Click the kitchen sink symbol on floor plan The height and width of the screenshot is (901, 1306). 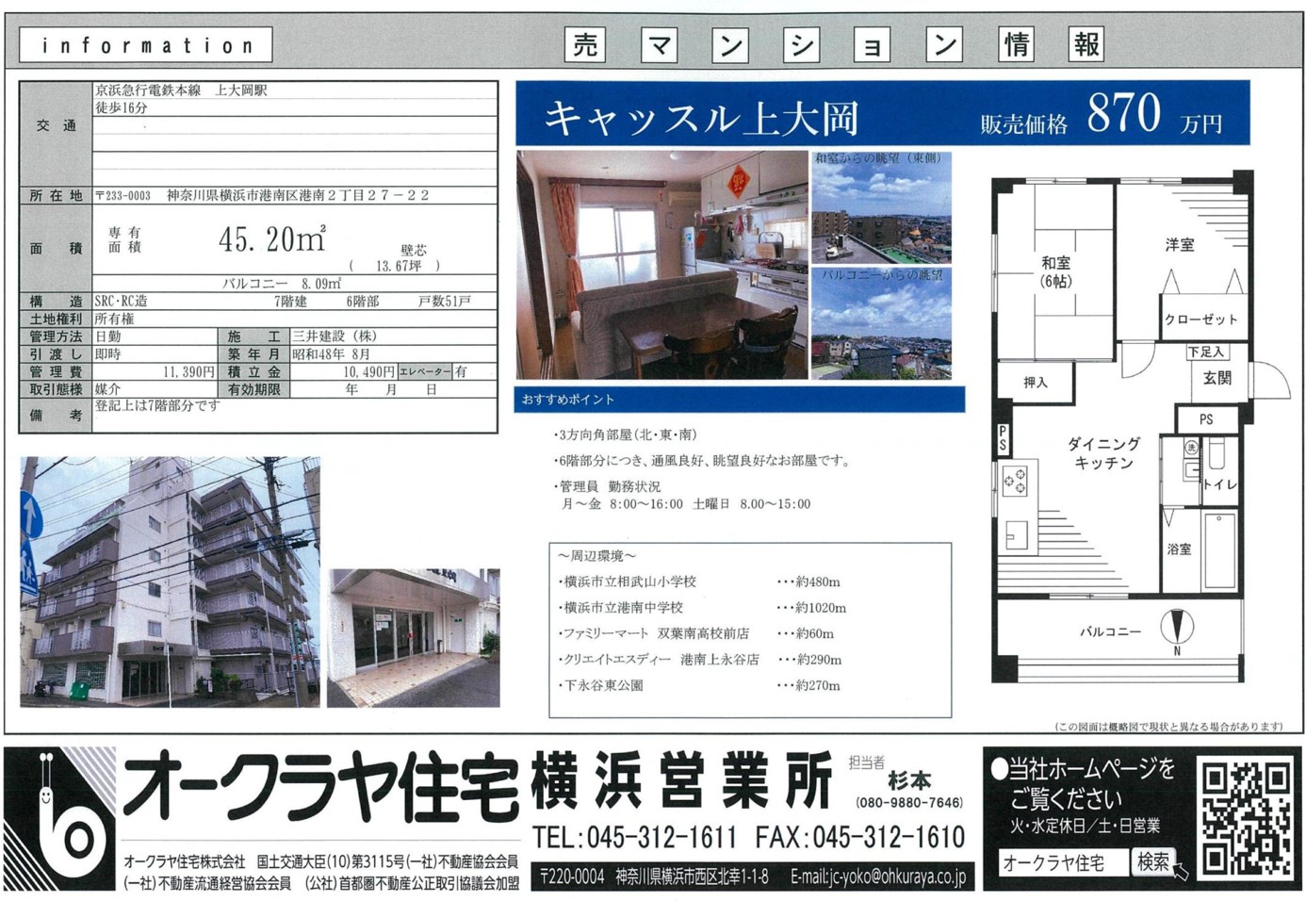click(x=1016, y=535)
